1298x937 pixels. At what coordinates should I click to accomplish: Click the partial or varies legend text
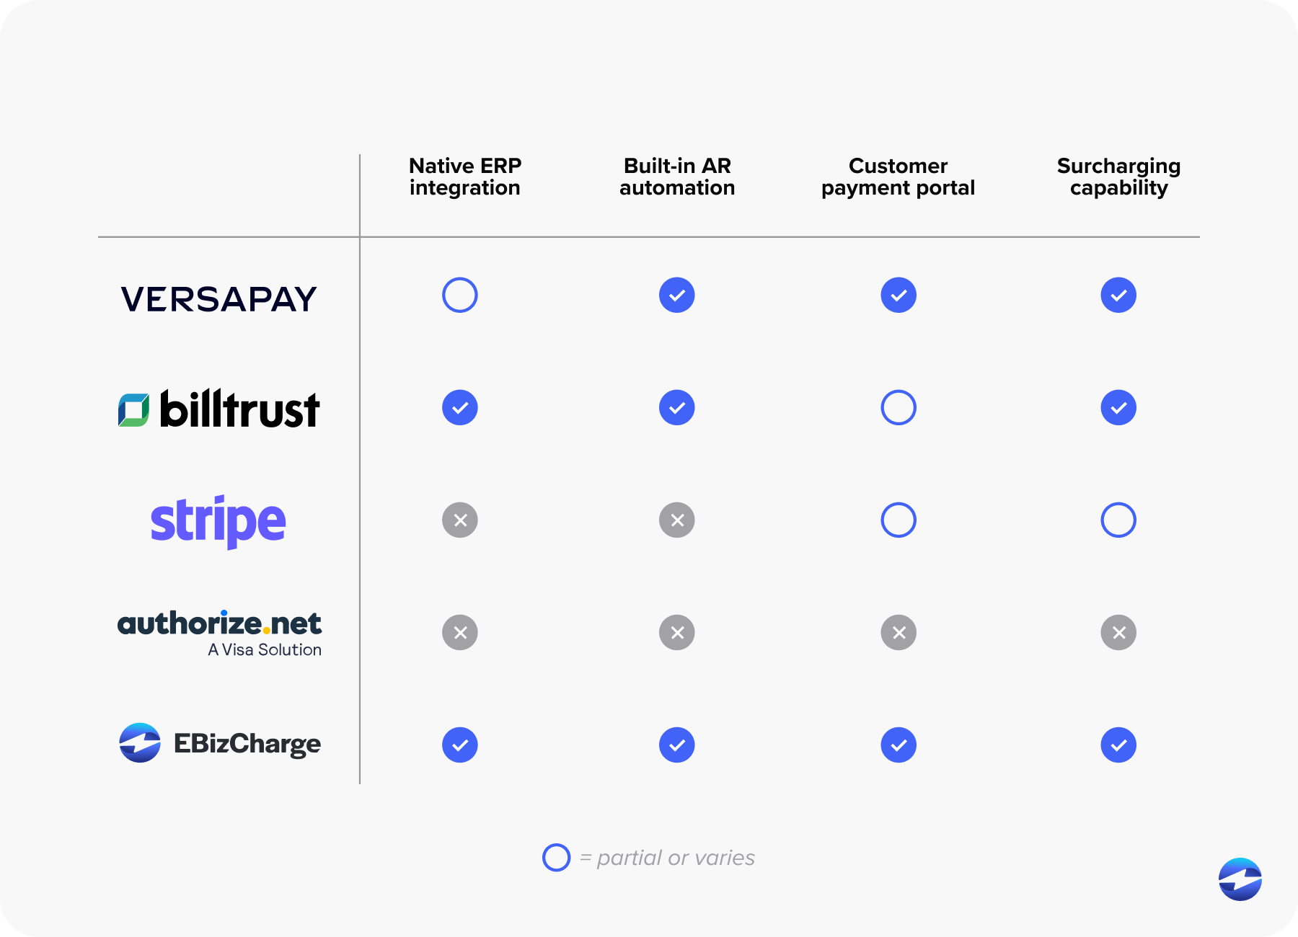click(676, 858)
